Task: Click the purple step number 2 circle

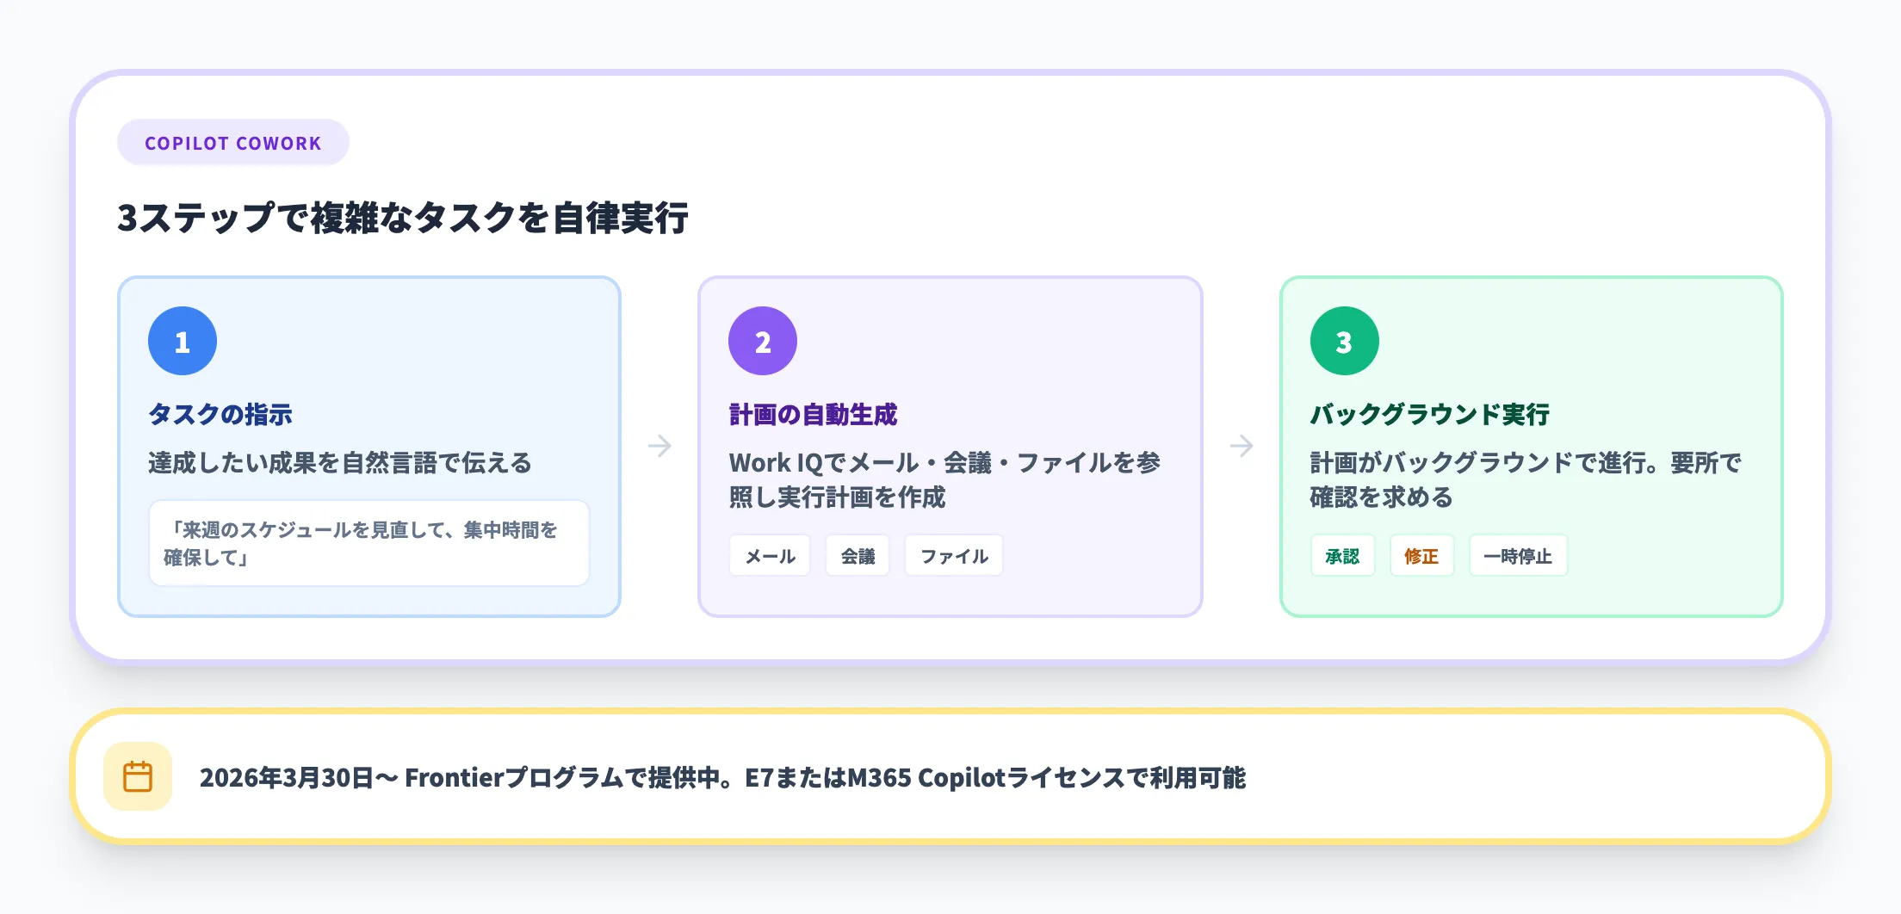Action: pos(763,340)
